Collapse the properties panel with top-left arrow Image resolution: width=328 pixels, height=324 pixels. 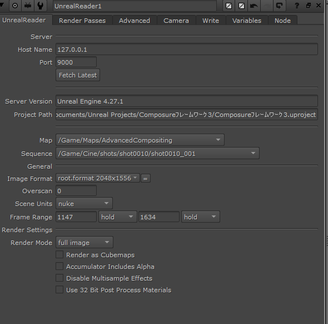coord(2,5)
